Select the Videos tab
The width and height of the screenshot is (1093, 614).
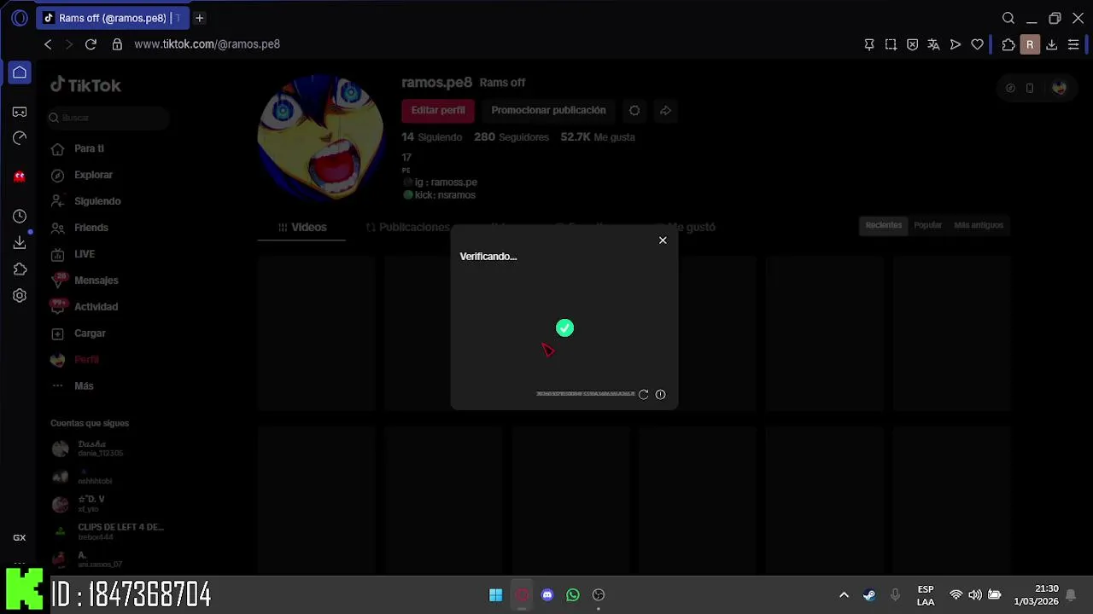tap(302, 227)
